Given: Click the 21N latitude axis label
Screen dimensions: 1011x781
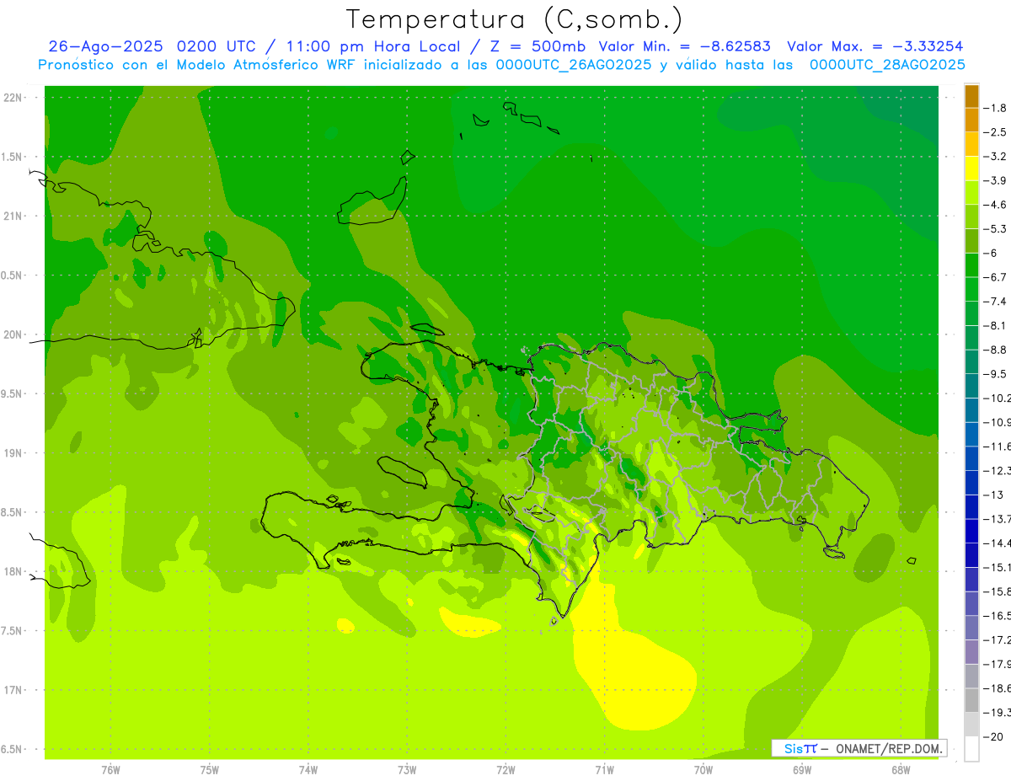Looking at the screenshot, I should click(x=13, y=216).
